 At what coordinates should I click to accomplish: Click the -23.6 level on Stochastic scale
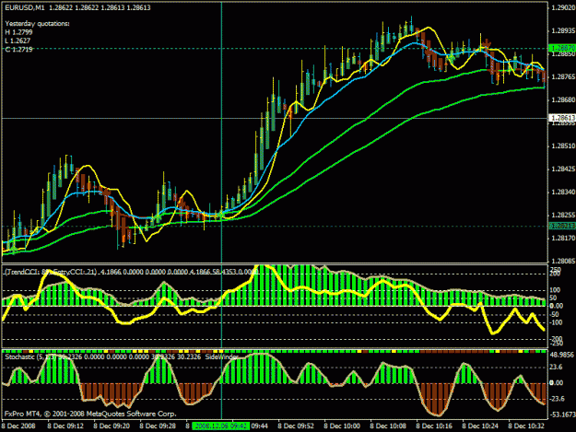[x=557, y=399]
